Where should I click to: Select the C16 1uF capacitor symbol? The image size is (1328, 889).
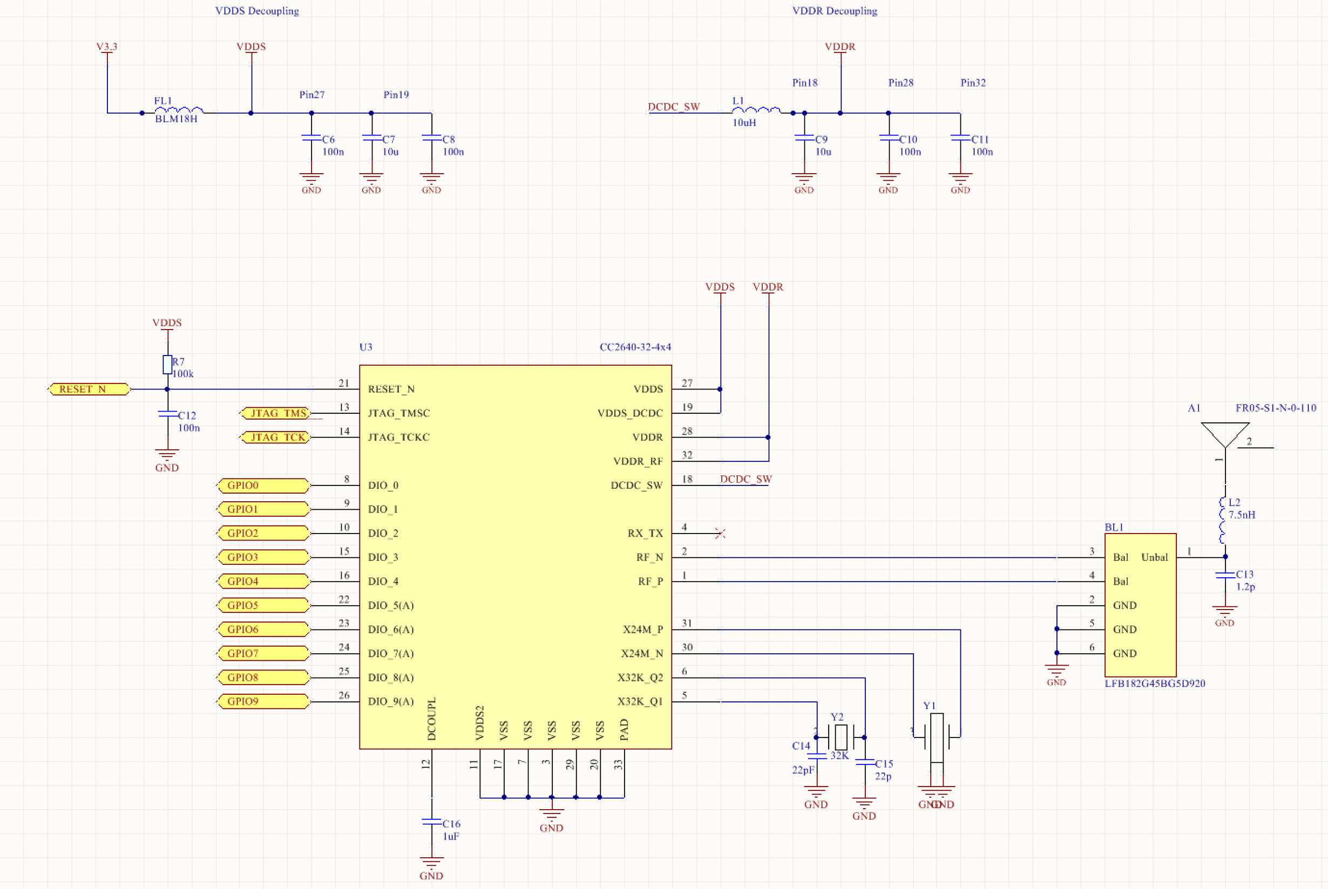tap(432, 822)
